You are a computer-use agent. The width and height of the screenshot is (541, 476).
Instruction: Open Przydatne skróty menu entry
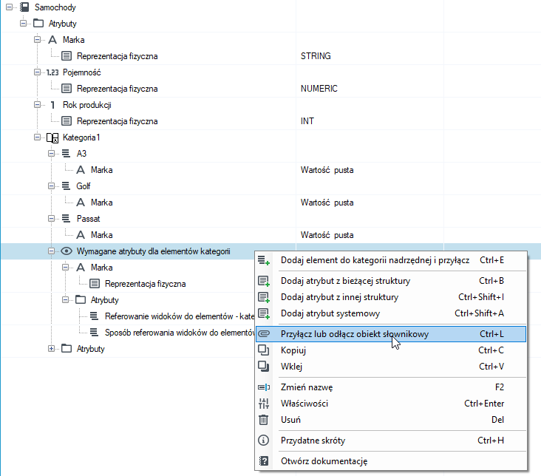tap(391, 441)
